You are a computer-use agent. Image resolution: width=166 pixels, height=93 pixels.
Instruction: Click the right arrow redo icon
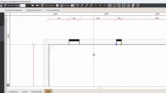point(37,5)
